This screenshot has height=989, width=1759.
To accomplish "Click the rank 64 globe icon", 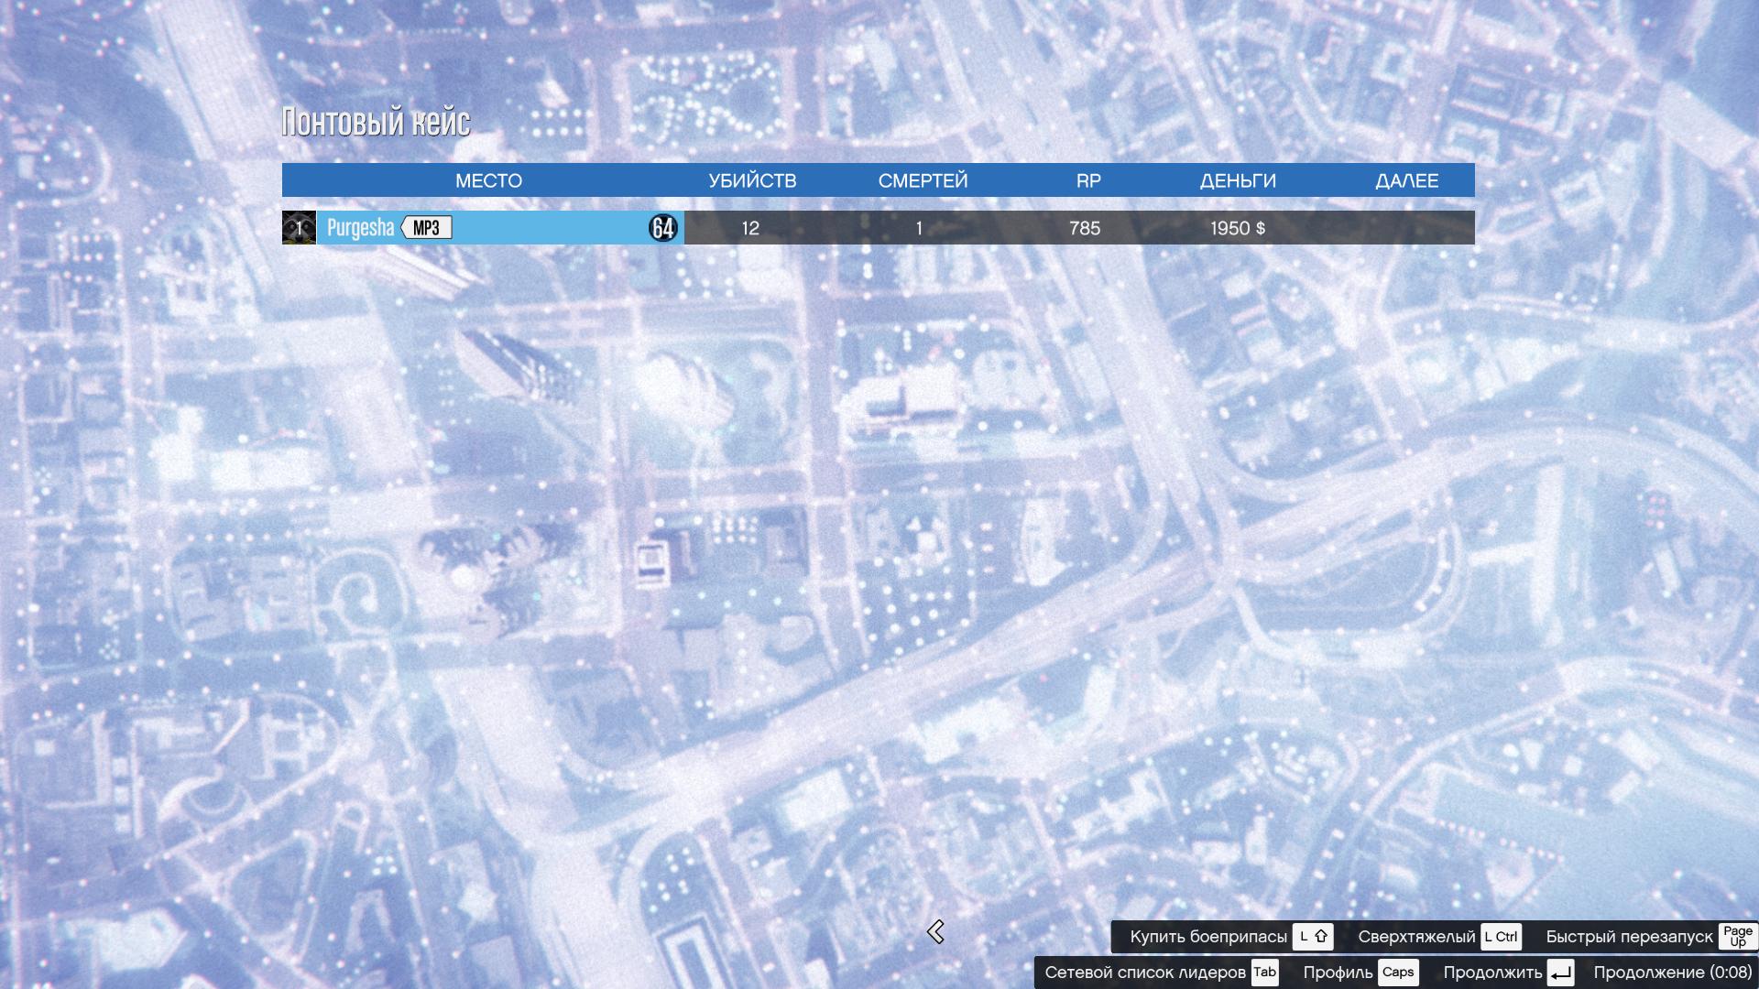I will pos(662,228).
